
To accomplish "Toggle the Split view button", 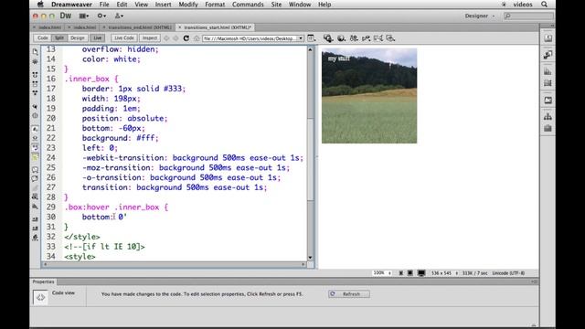I will pyautogui.click(x=58, y=38).
